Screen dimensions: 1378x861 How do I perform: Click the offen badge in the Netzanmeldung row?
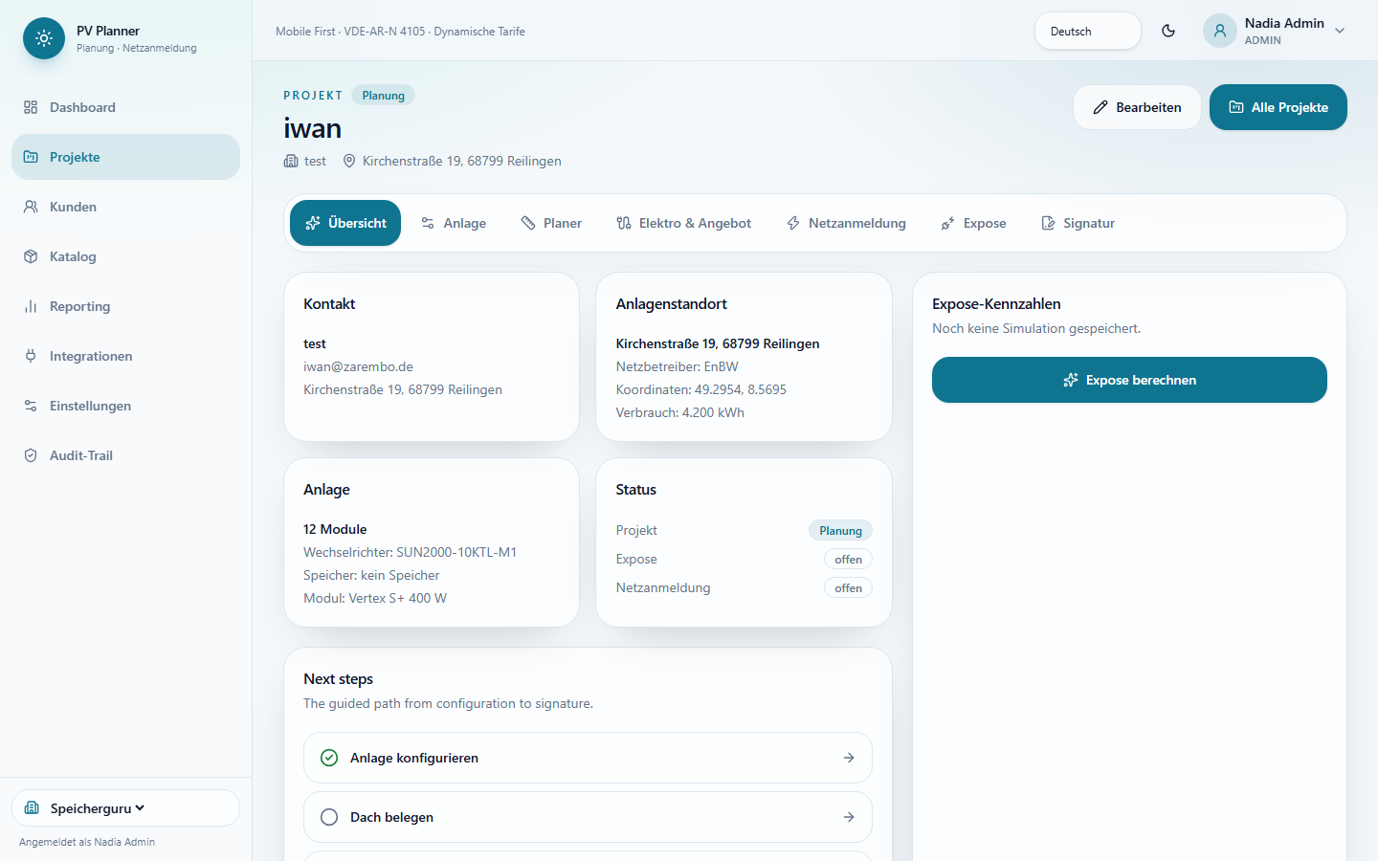coord(848,588)
